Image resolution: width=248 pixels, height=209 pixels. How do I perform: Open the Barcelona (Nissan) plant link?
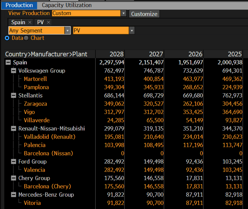tap(48, 153)
